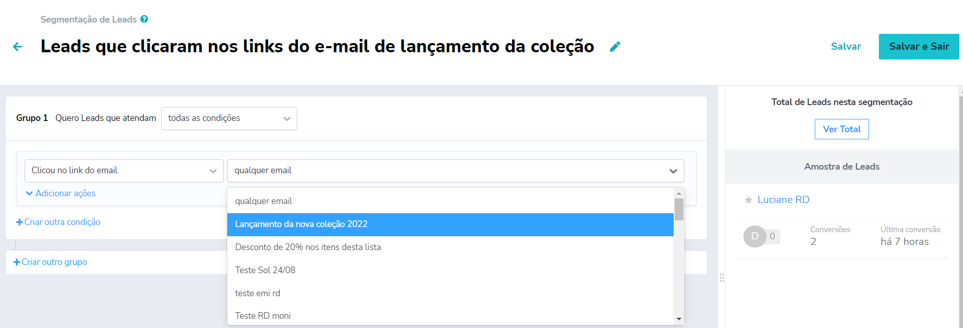Click the plus icon on Criar outro grupo
Image resolution: width=963 pixels, height=328 pixels.
(16, 262)
